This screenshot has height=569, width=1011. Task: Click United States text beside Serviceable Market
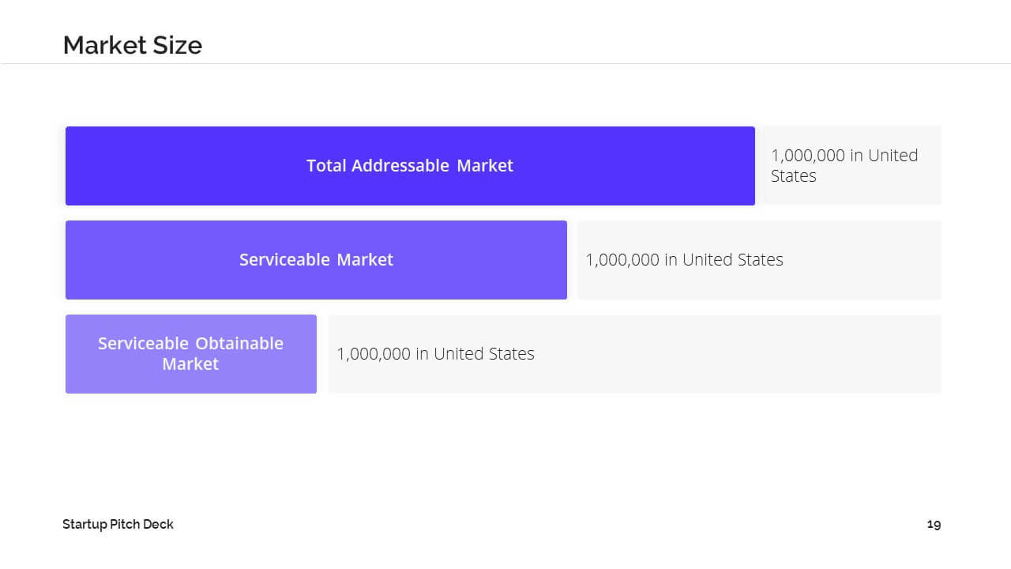[x=733, y=259]
